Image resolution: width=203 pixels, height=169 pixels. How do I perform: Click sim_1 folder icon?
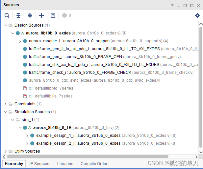point(18,120)
